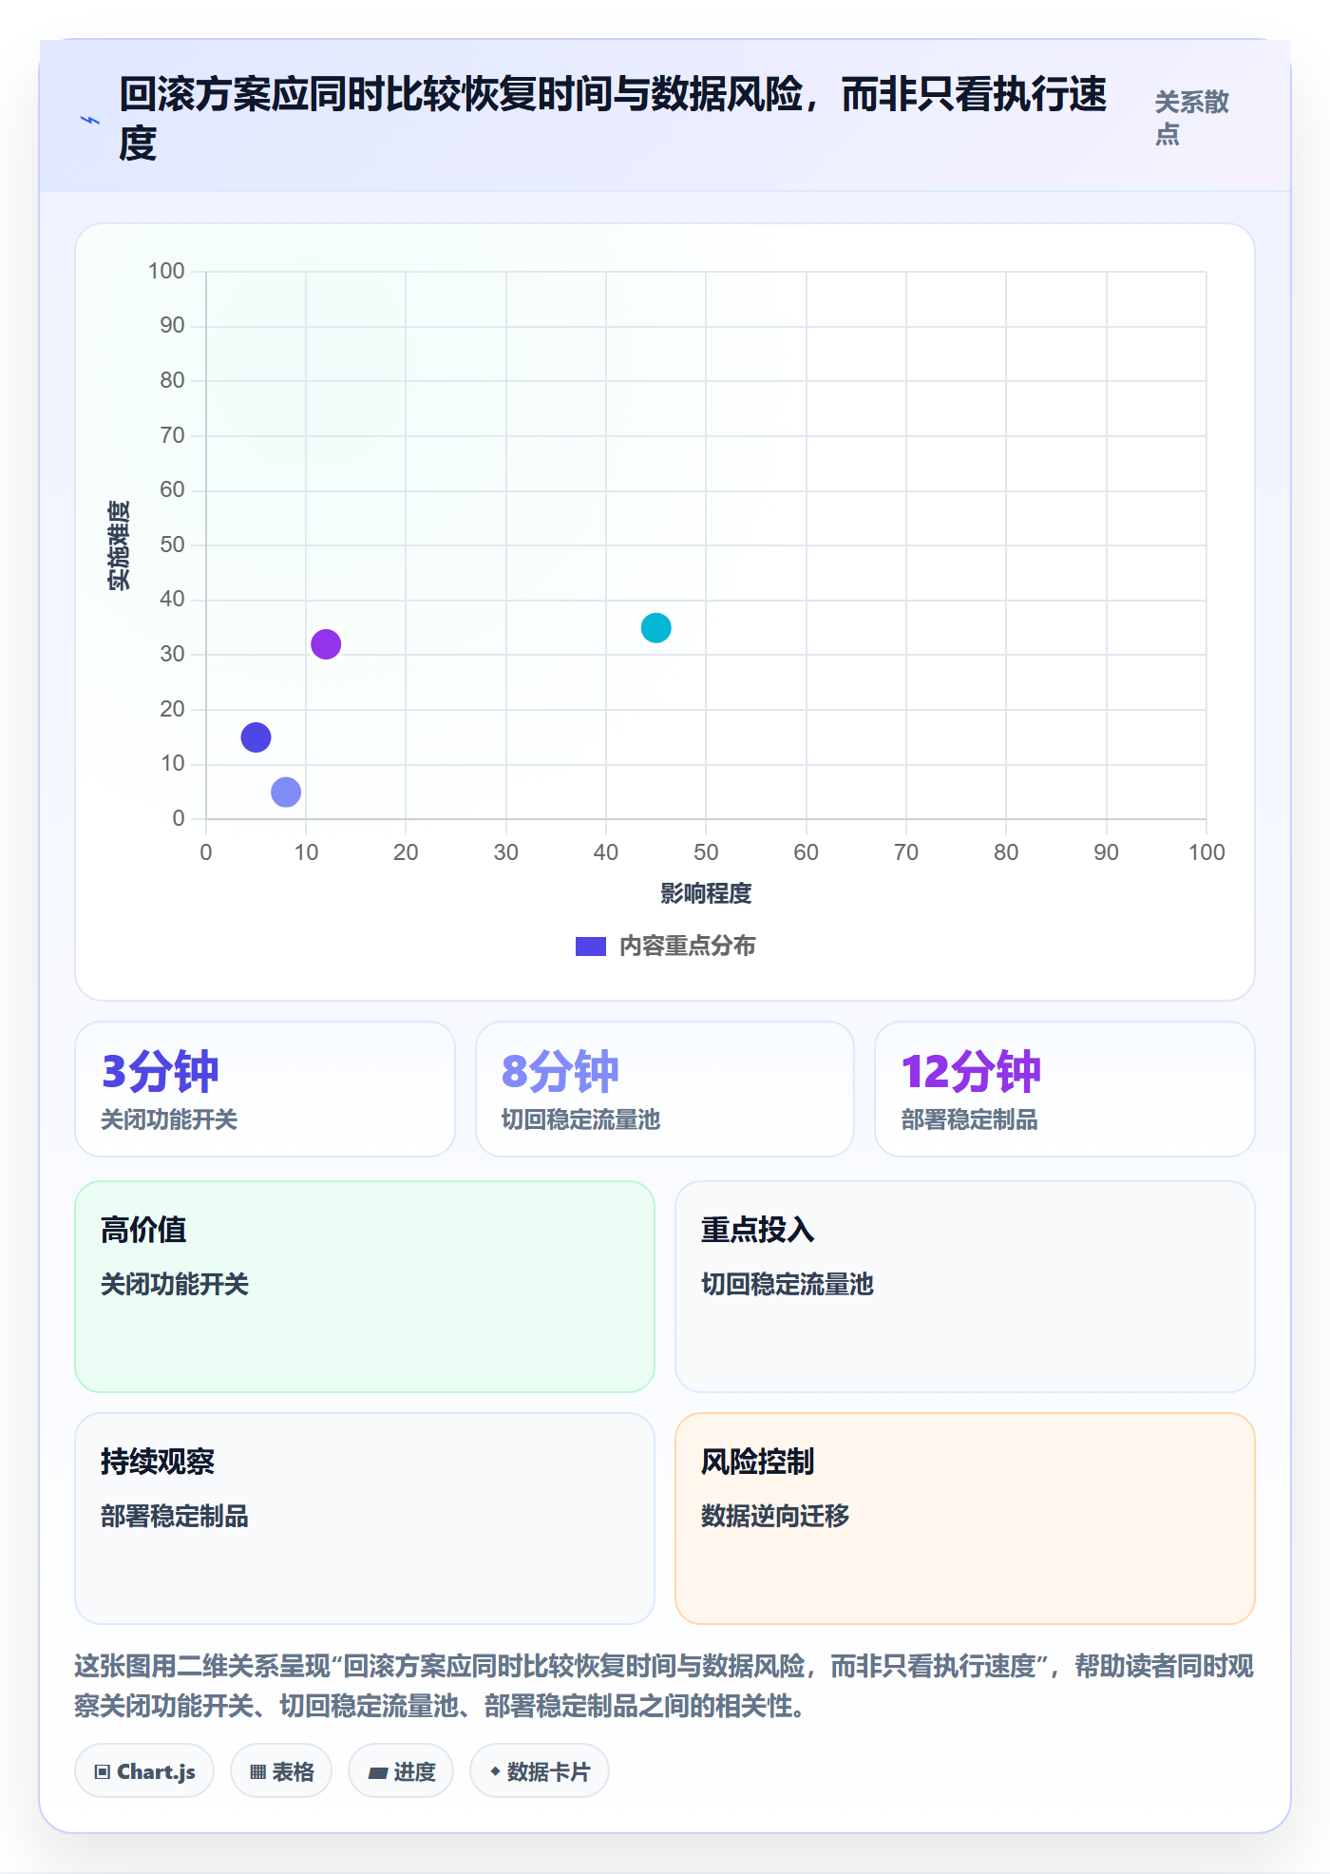This screenshot has width=1330, height=1874.
Task: Click 关闭功能开关 text in 高价值 card
Action: (x=175, y=1284)
